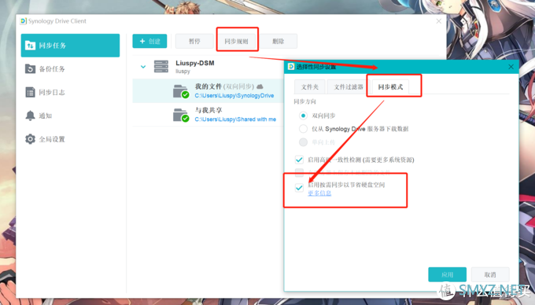Click the Synology Drive Client logo icon

tap(23, 21)
